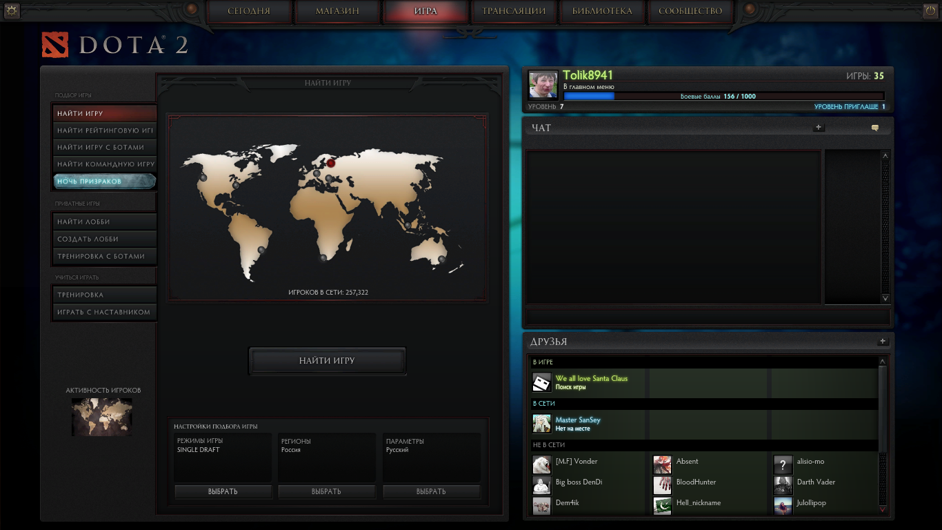Viewport: 942px width, 530px height.
Task: Click Hell_nickname friend avatar
Action: [663, 506]
